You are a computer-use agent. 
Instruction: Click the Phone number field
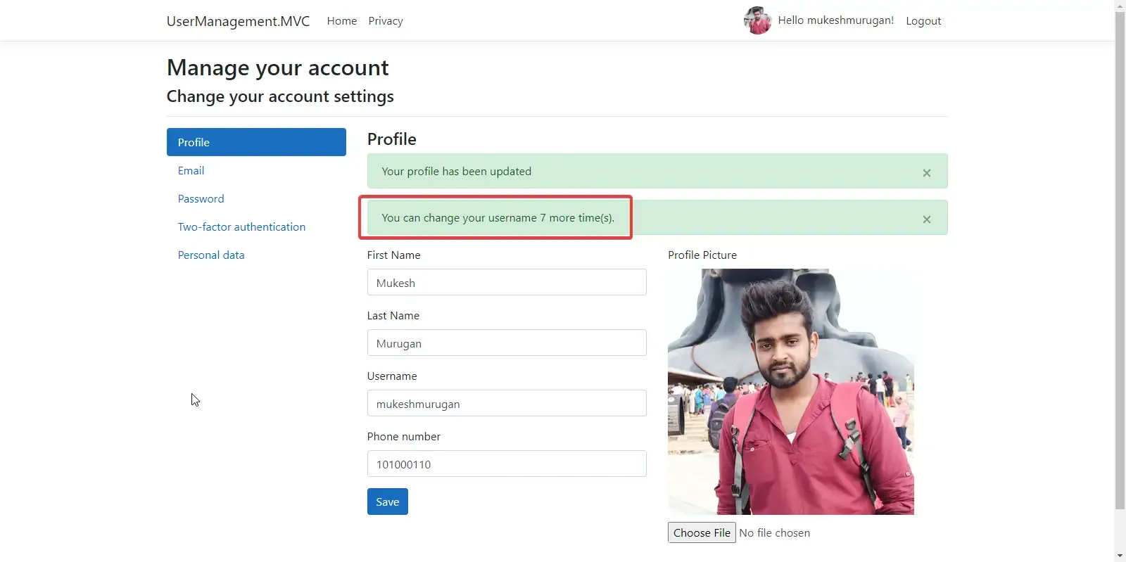pos(507,464)
